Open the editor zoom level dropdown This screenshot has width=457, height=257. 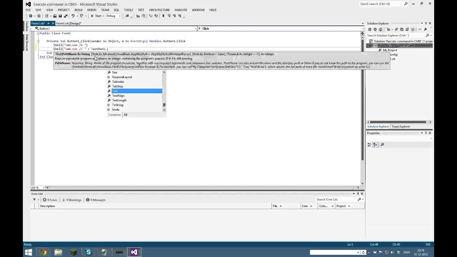tap(44, 188)
